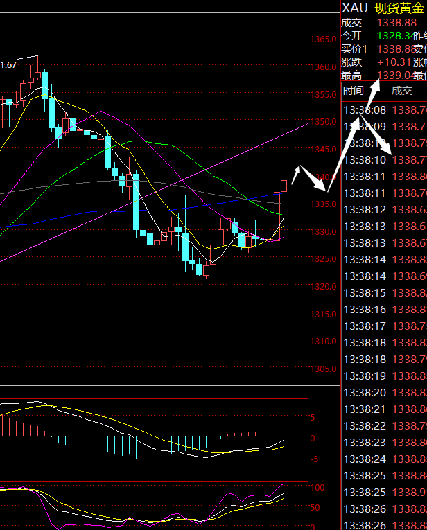
Task: Click the -5 label on MACD axis
Action: [314, 459]
